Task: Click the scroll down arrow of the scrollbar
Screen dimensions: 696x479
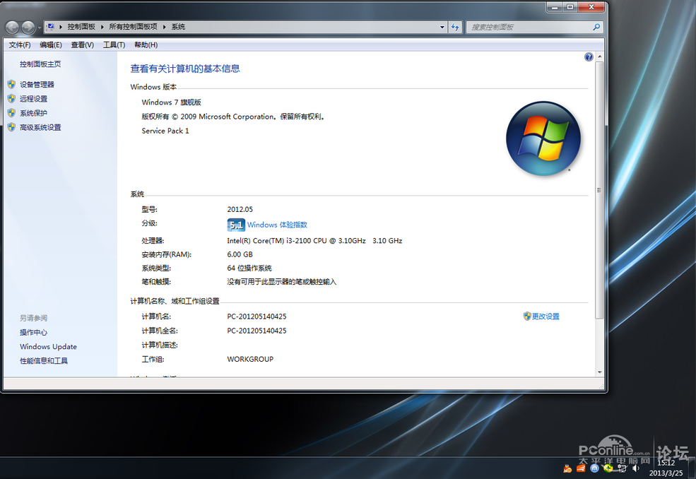Action: [600, 372]
